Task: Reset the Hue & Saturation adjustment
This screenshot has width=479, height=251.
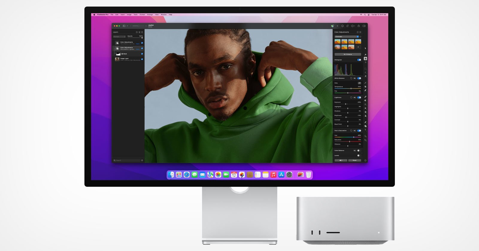Action: (351, 131)
